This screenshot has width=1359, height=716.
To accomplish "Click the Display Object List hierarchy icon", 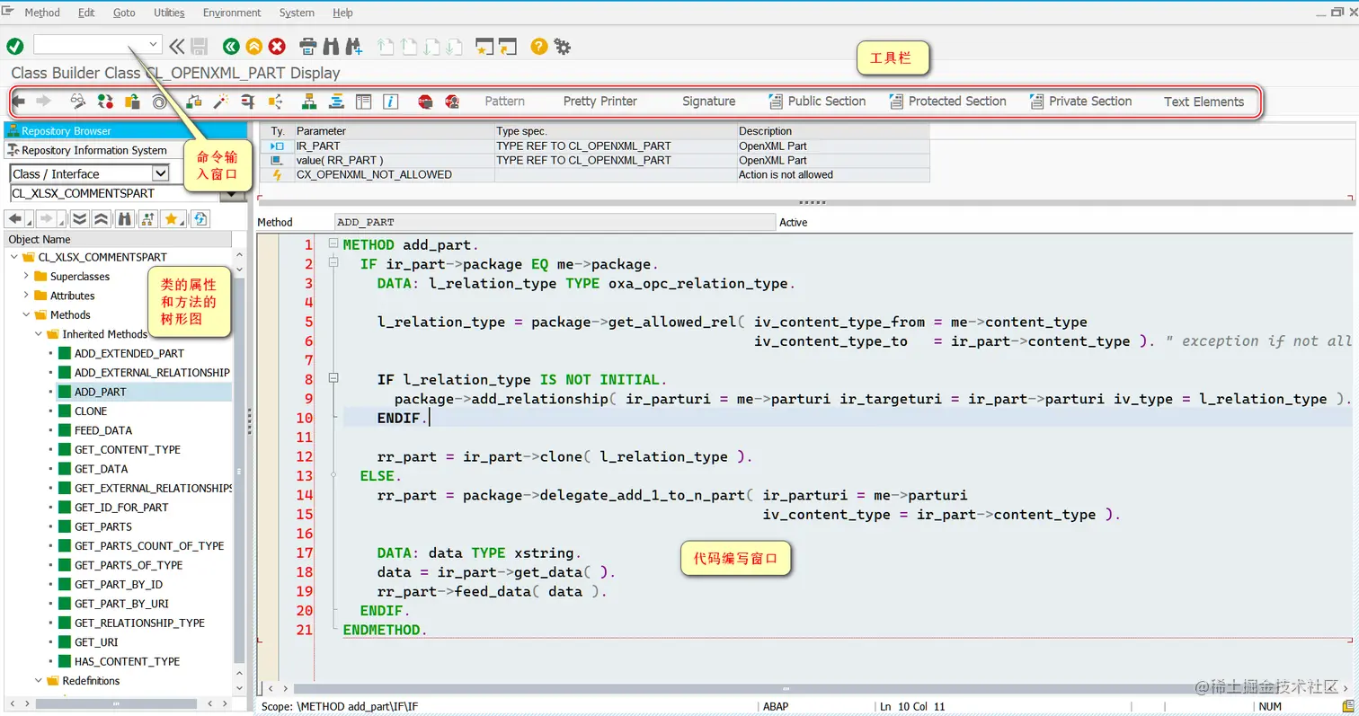I will 308,102.
